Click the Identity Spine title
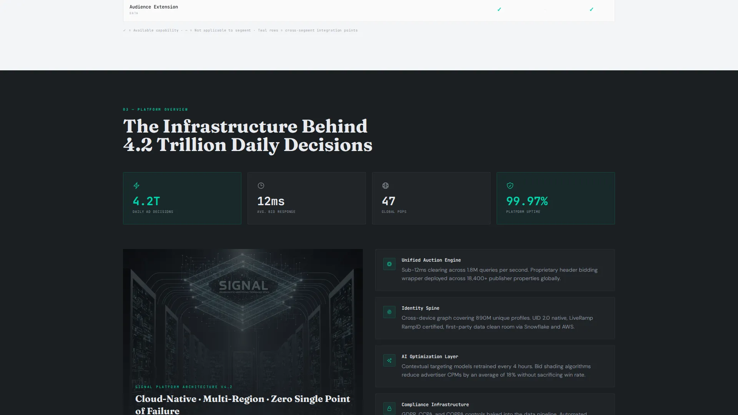The width and height of the screenshot is (738, 415). point(421,308)
